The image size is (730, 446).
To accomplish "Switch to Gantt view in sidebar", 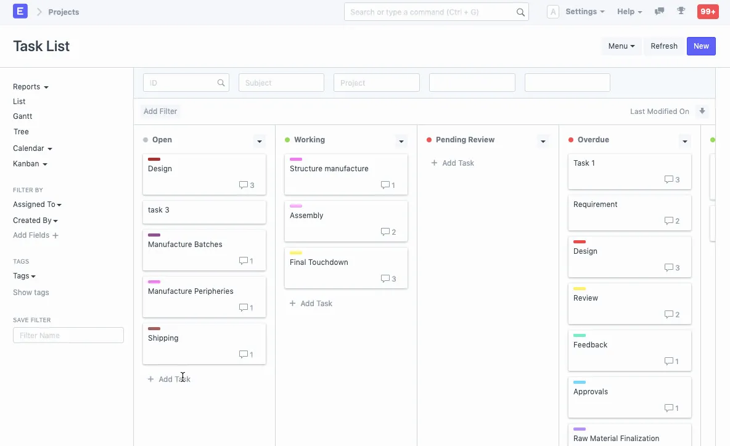I will point(23,116).
